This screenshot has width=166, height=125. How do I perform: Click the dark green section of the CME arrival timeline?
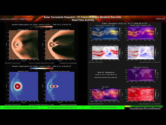pos(147,106)
